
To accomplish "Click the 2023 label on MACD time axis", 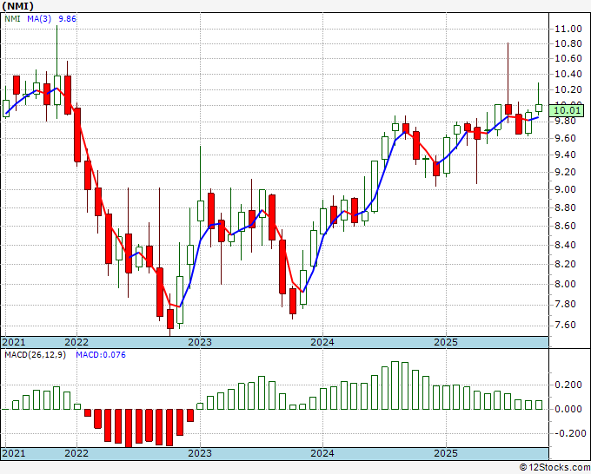I will click(x=200, y=453).
